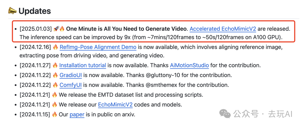Screen dimensions: 302x126
Task: Open the Accelerated EchoMimicV2 link
Action: click(223, 29)
